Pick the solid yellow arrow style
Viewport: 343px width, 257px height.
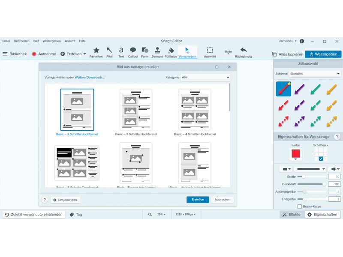coord(331,89)
